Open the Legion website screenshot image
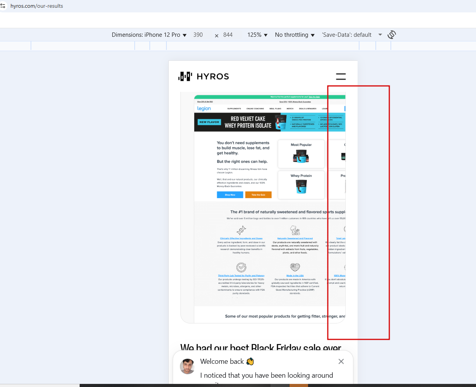Viewport: 476px width, 387px height. coord(263,208)
